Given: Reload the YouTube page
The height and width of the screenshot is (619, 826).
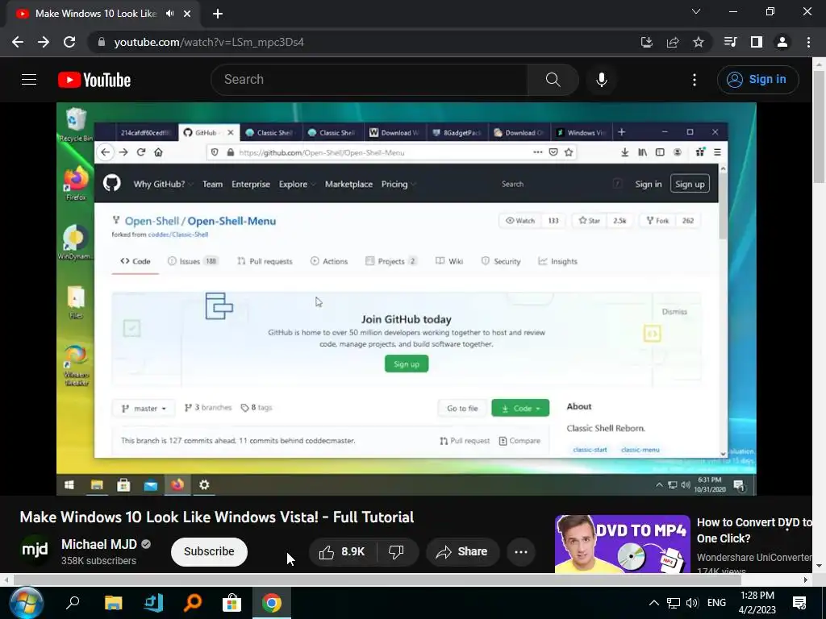Looking at the screenshot, I should coord(69,42).
